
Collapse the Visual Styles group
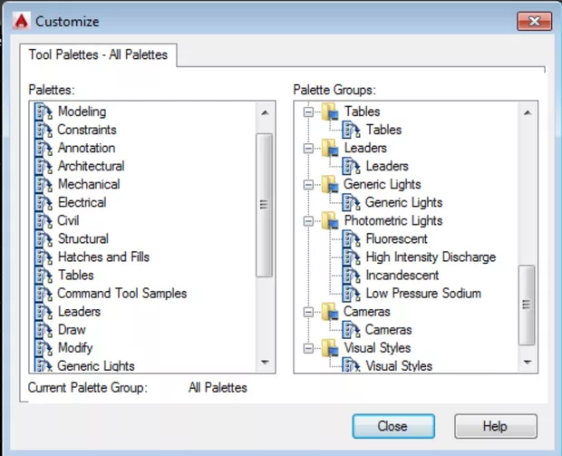point(308,348)
